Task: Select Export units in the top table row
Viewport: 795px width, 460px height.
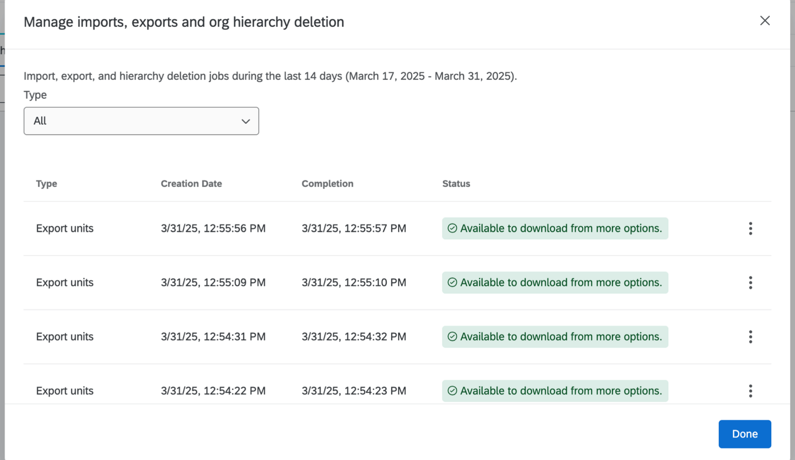Action: point(65,228)
